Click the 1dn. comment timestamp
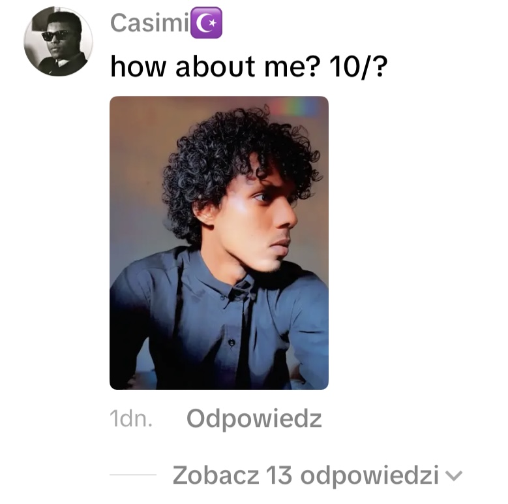The width and height of the screenshot is (508, 504). [131, 418]
